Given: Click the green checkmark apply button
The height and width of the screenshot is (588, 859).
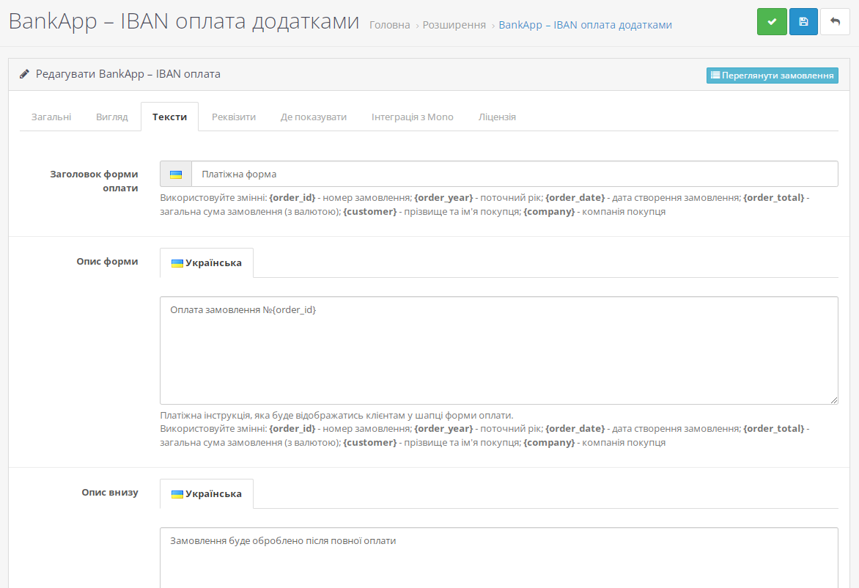Looking at the screenshot, I should [772, 22].
